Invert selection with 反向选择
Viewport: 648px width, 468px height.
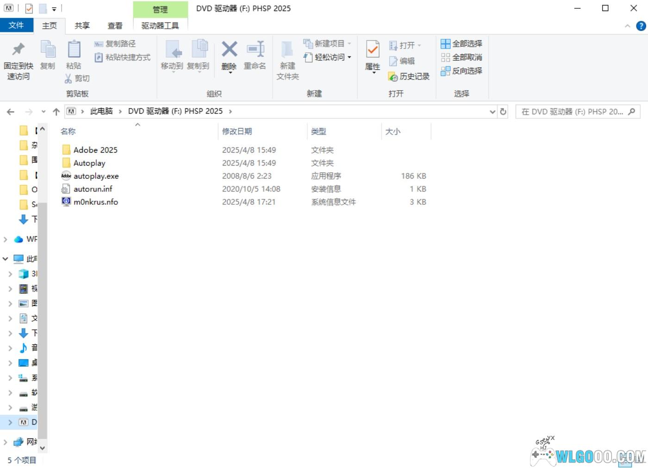[x=461, y=71]
